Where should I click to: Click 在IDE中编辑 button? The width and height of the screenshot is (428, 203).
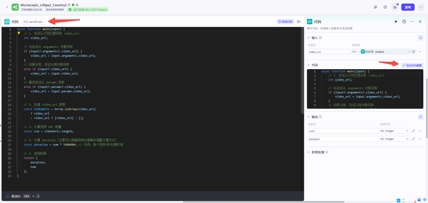[412, 65]
